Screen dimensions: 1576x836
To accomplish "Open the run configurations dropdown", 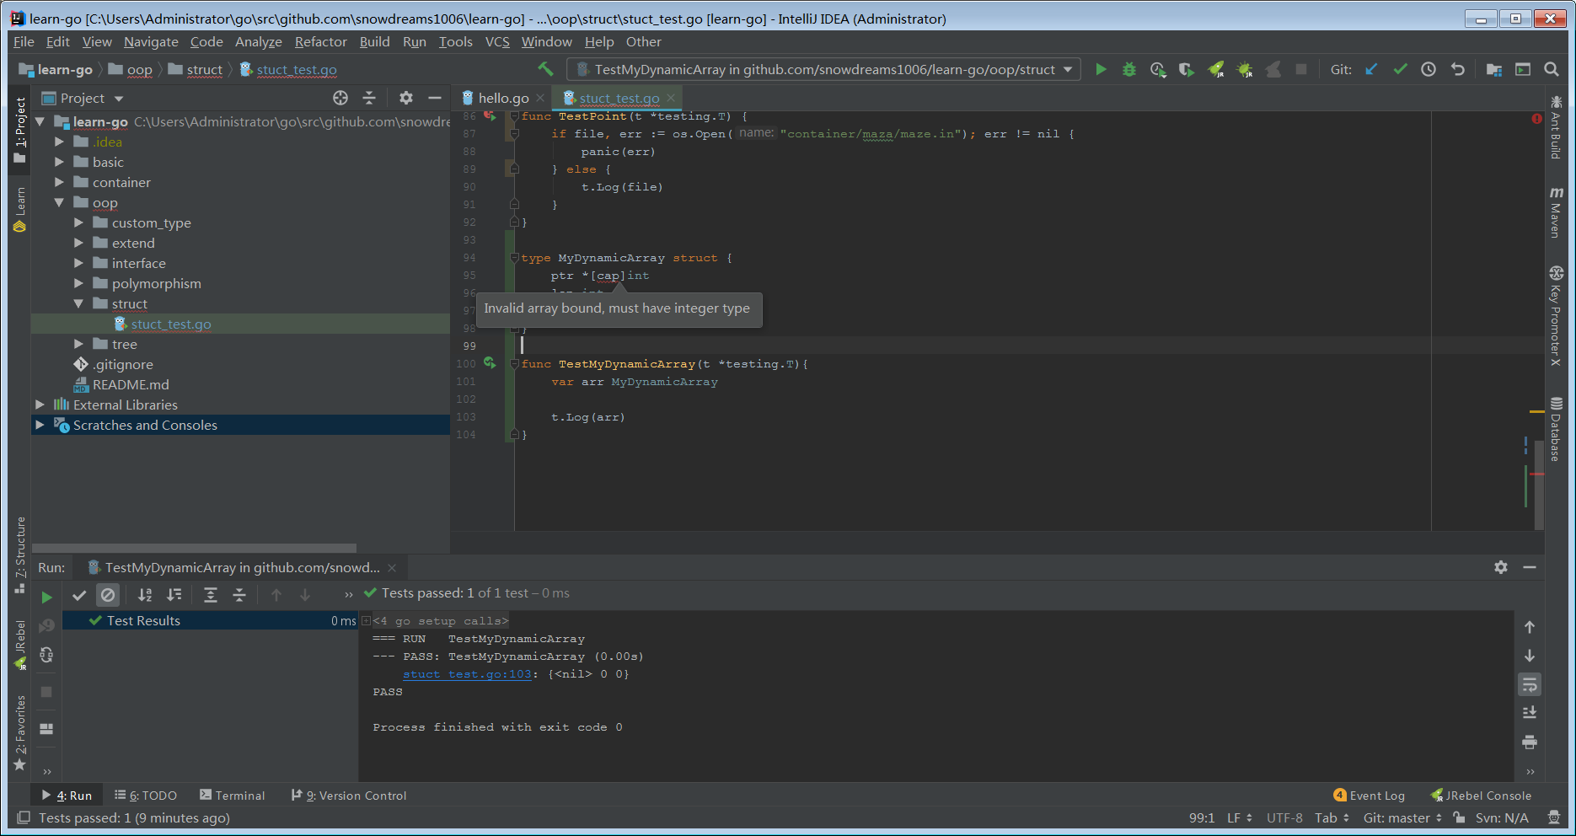I will [1068, 69].
